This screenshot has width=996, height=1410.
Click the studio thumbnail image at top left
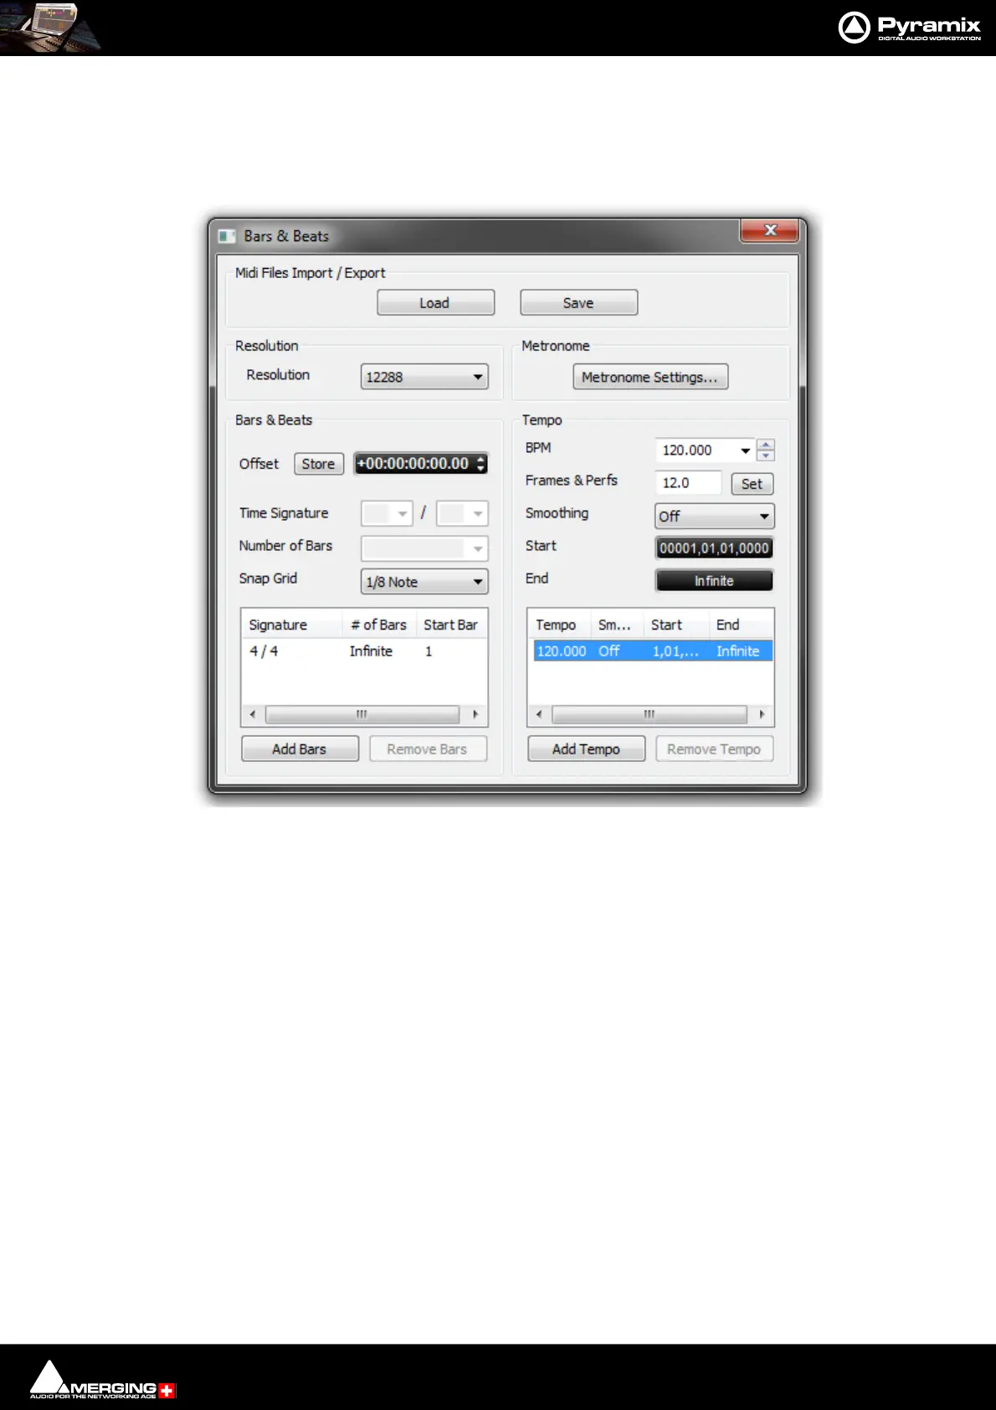(50, 28)
